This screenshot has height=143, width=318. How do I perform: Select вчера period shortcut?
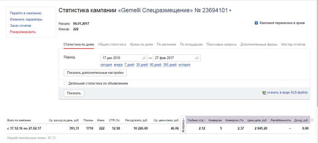pyautogui.click(x=118, y=65)
